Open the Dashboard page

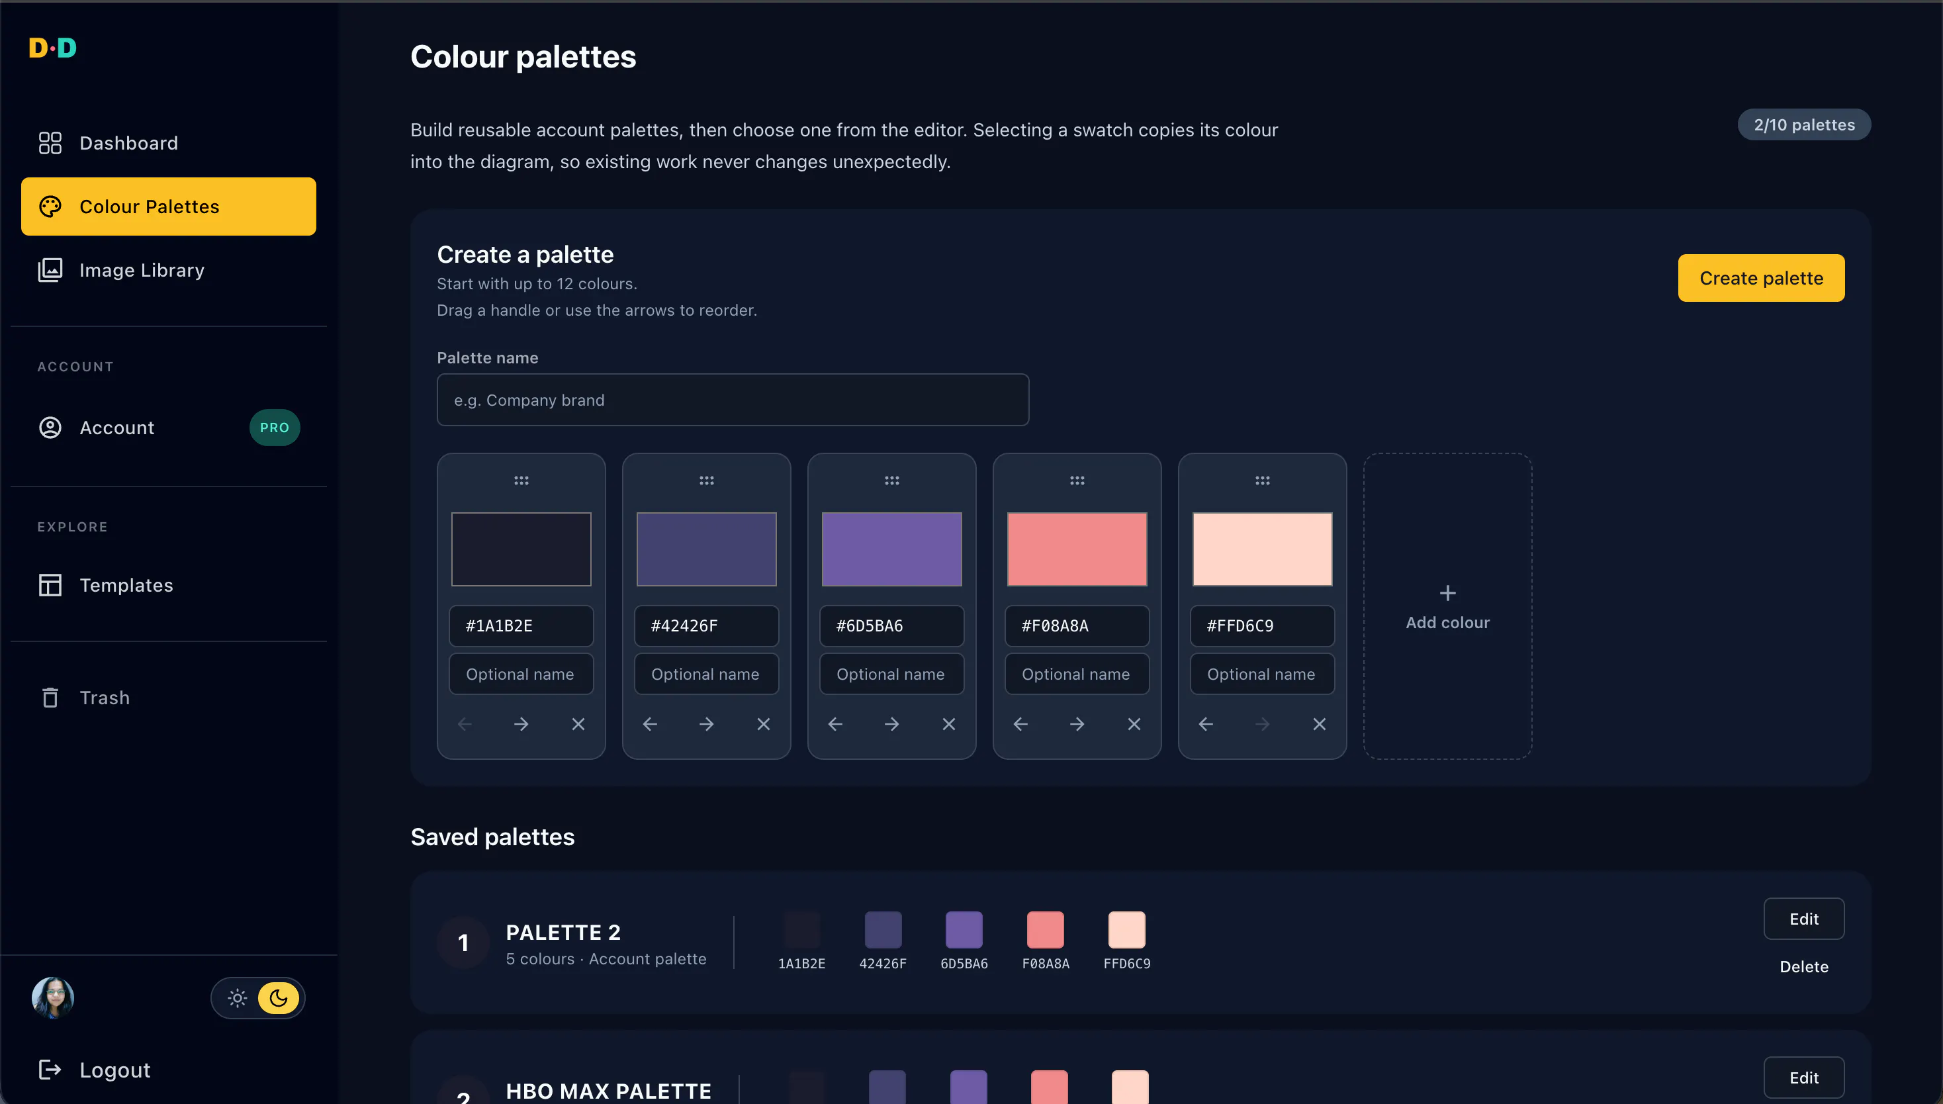click(x=168, y=142)
